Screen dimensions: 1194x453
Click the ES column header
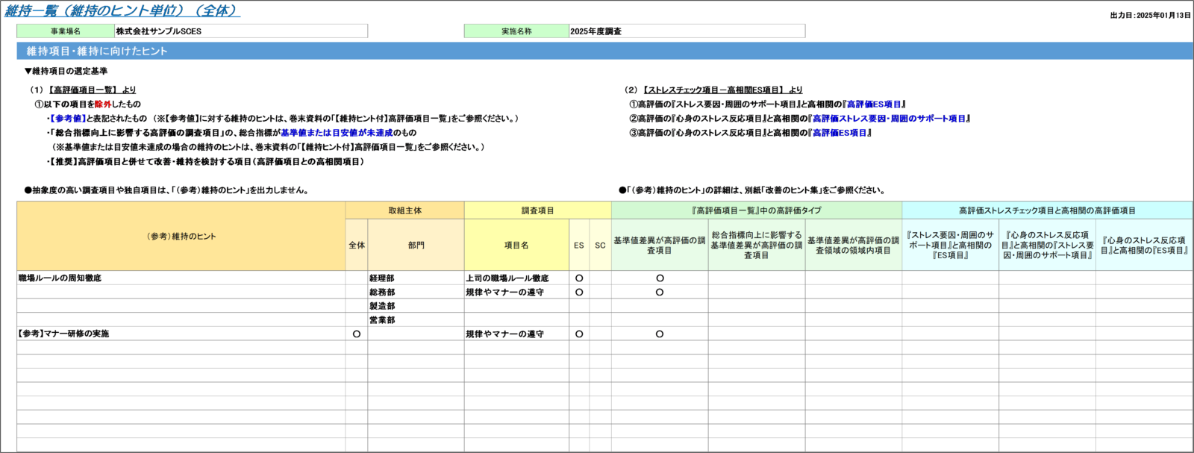point(578,245)
